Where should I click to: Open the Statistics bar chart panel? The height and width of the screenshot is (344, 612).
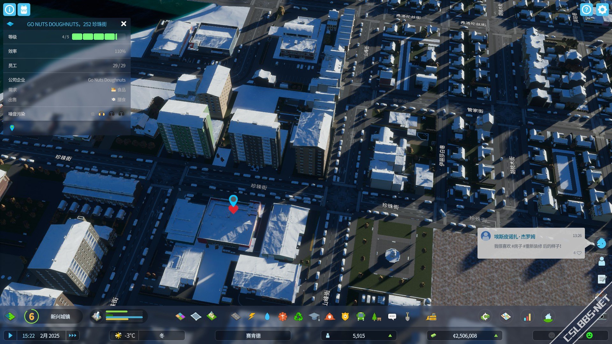528,317
